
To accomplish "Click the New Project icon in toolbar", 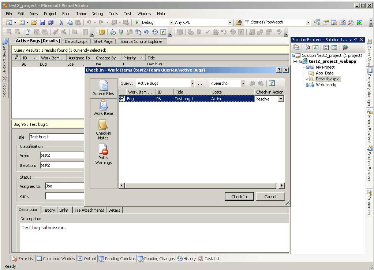I will point(9,22).
